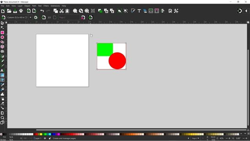The image size is (250, 141).
Task: Select the Connector tool
Action: pyautogui.click(x=2, y=108)
